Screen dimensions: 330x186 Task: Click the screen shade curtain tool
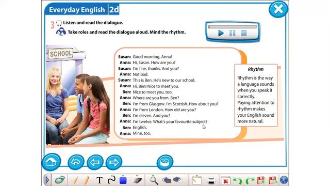[x=211, y=180]
